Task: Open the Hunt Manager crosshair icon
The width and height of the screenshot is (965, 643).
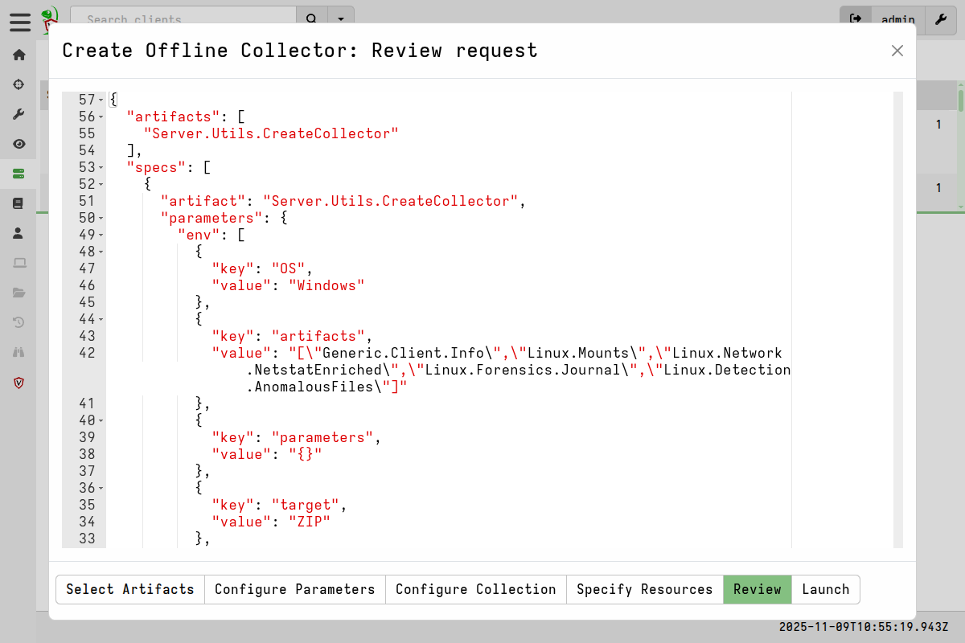Action: 18,84
